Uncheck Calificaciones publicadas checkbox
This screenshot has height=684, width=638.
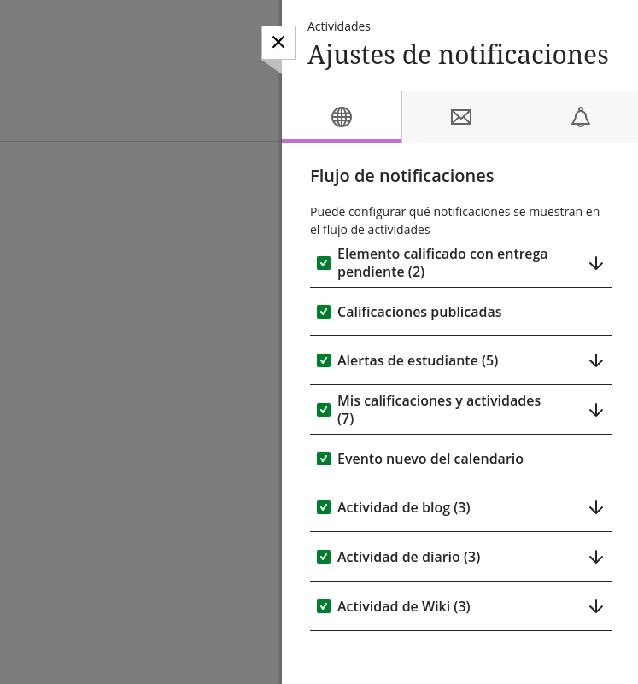click(324, 312)
